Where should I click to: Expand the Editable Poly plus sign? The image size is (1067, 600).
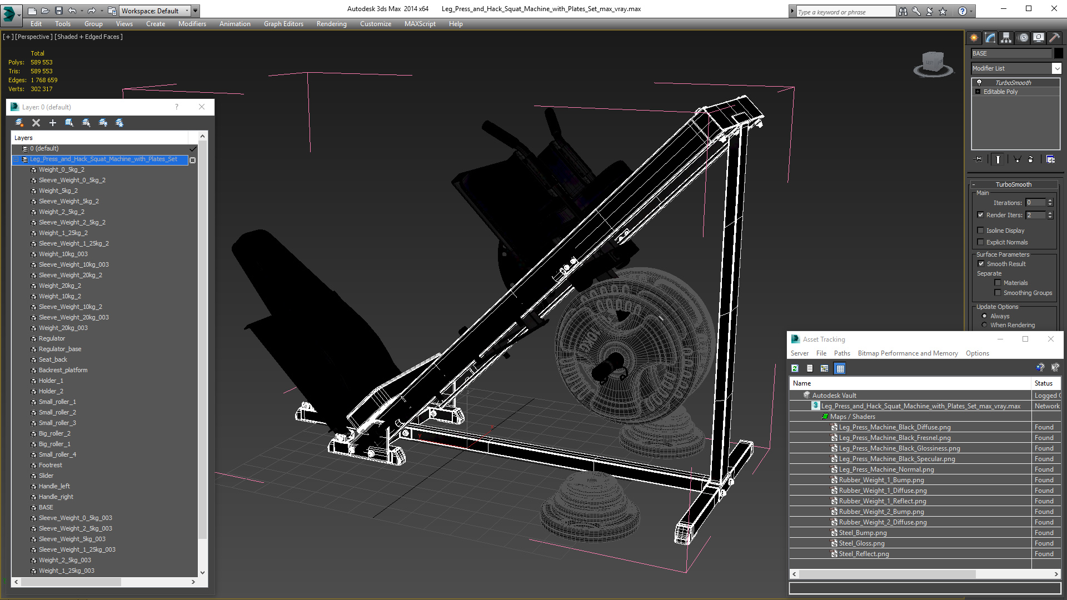pos(978,92)
